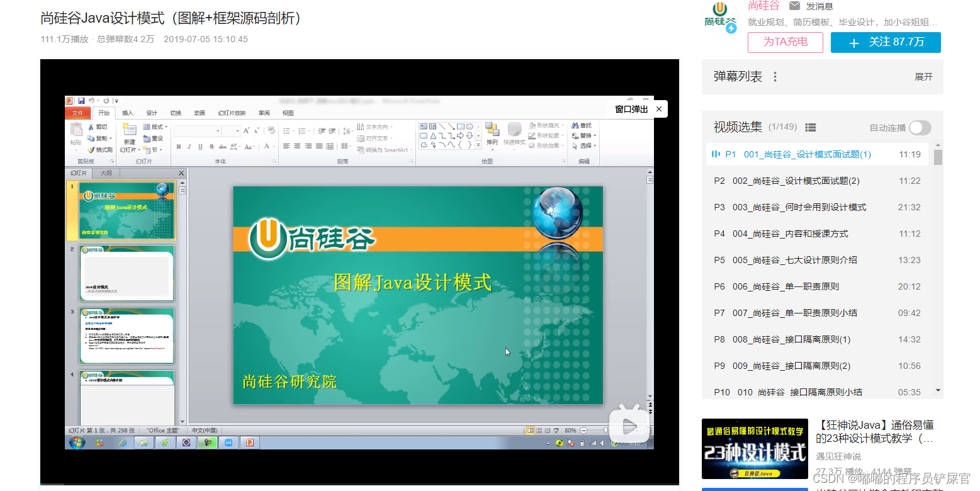Image resolution: width=980 pixels, height=491 pixels.
Task: Open the Layout (版式) dropdown
Action: click(155, 127)
